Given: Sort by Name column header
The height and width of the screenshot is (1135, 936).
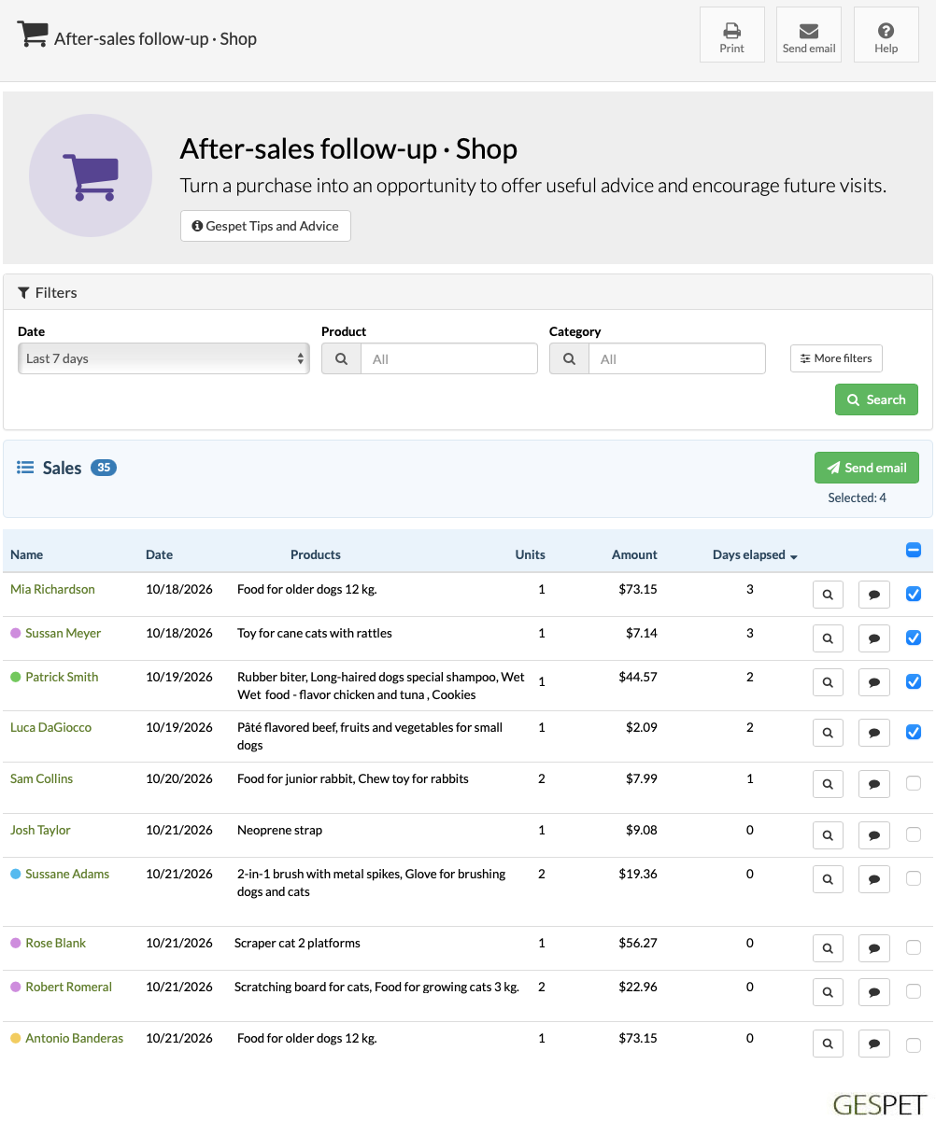Looking at the screenshot, I should (26, 554).
